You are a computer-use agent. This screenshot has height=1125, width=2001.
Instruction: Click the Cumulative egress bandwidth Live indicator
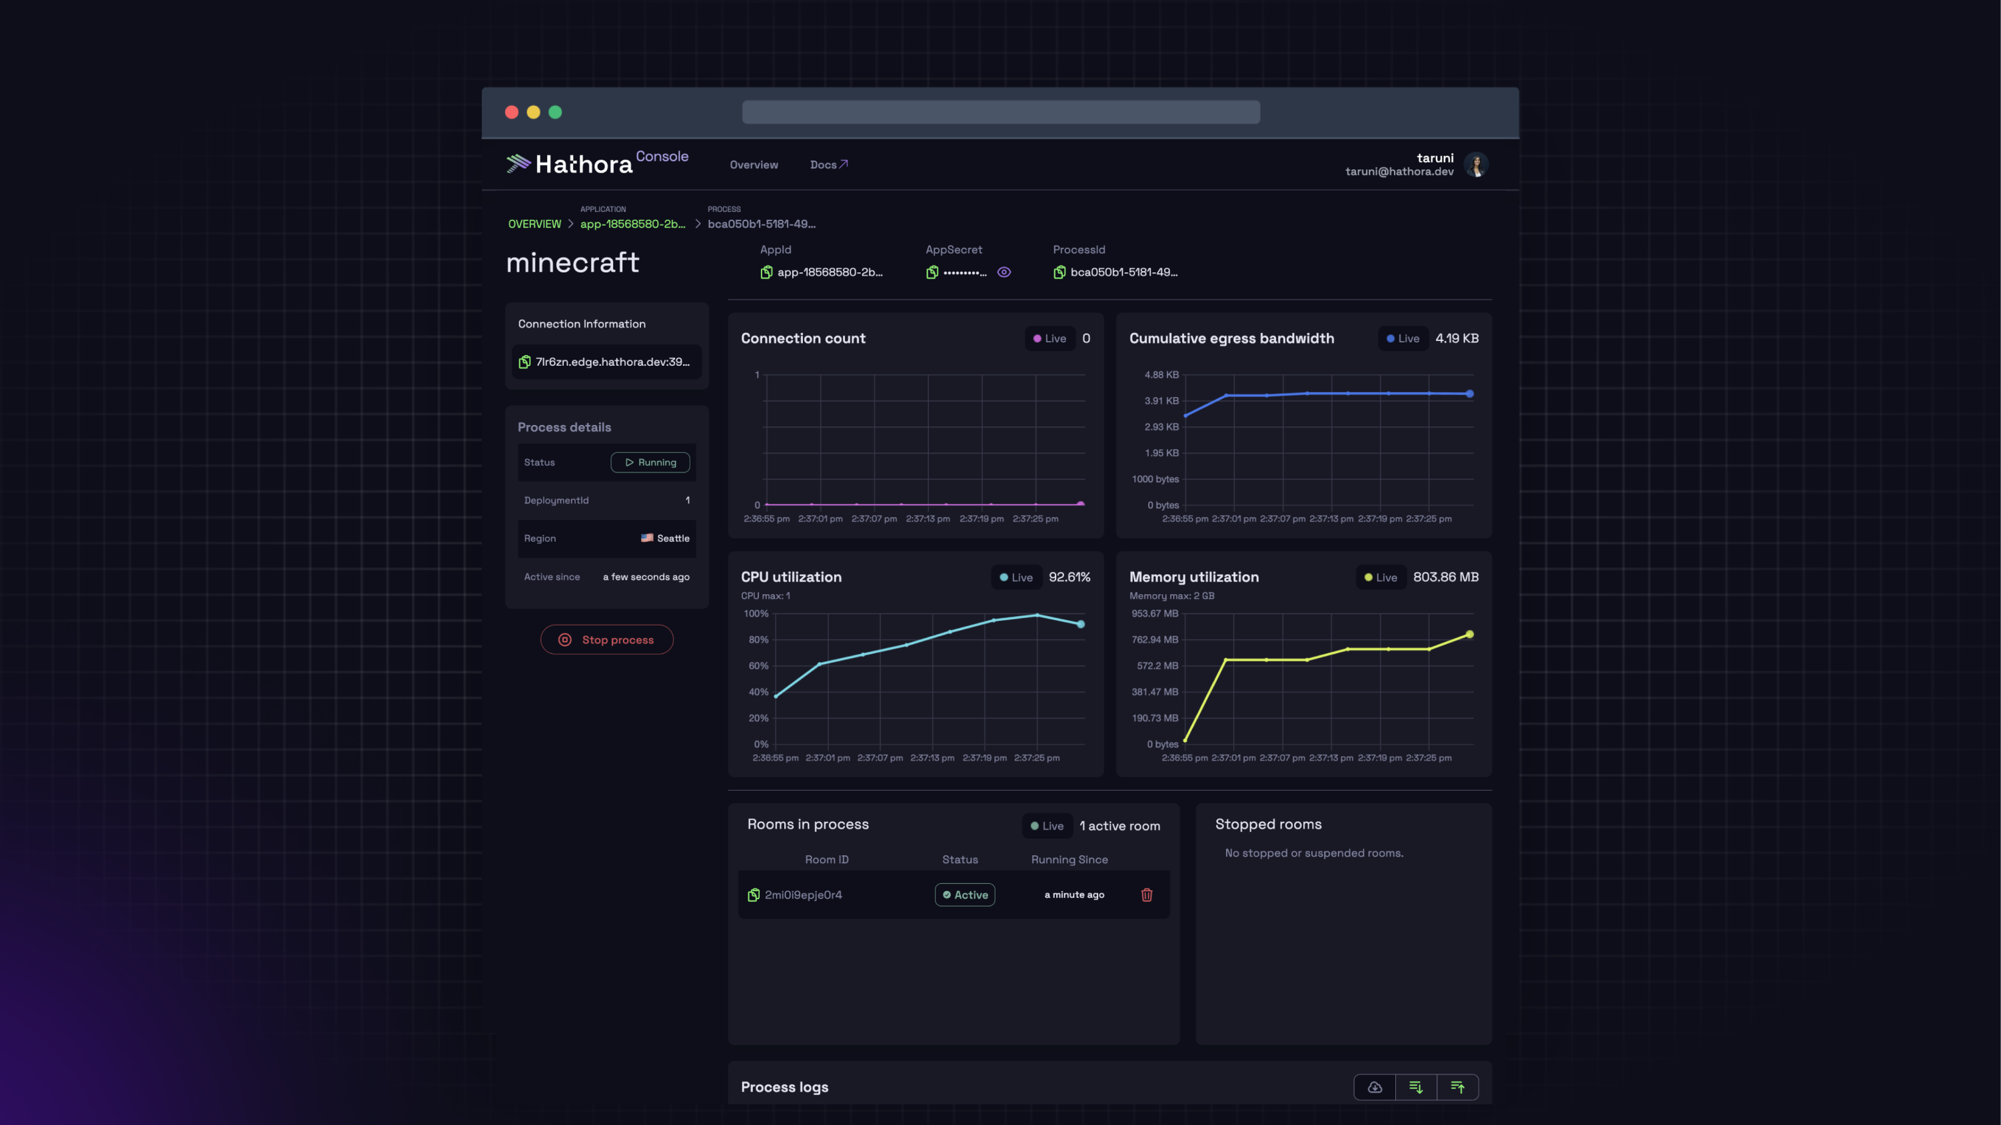point(1403,338)
